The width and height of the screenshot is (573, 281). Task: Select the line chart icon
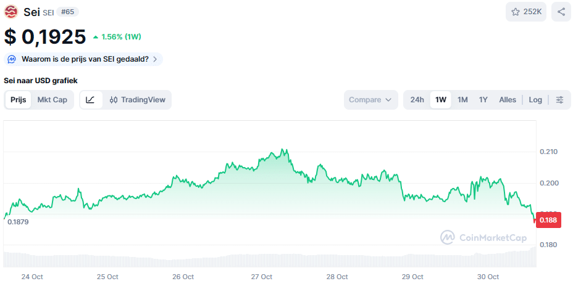(x=91, y=100)
